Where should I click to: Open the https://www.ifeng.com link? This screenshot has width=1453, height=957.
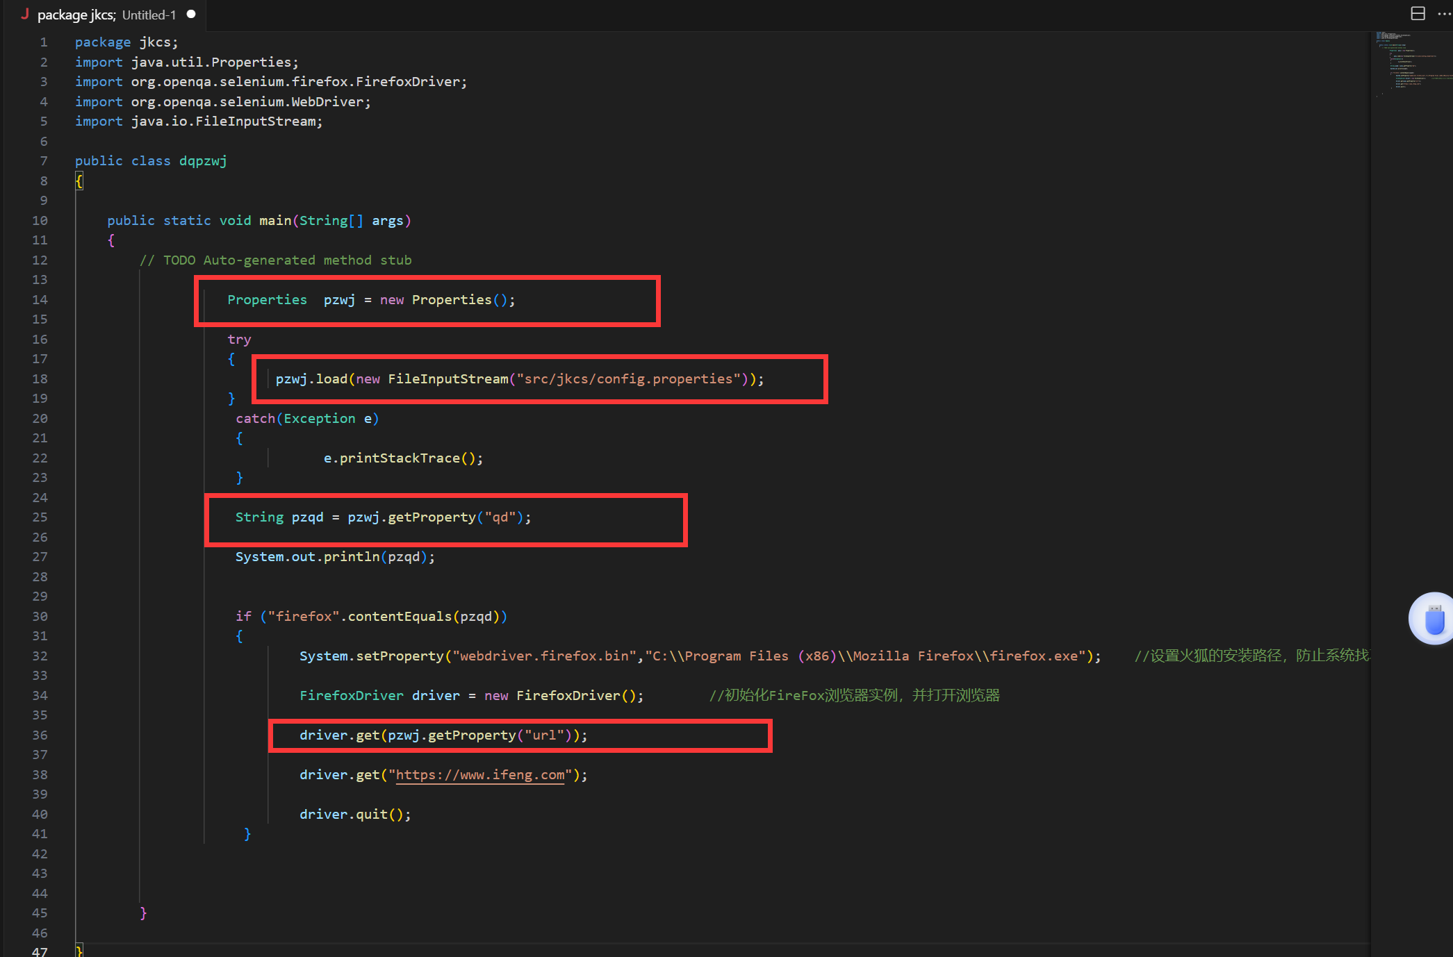pyautogui.click(x=479, y=775)
